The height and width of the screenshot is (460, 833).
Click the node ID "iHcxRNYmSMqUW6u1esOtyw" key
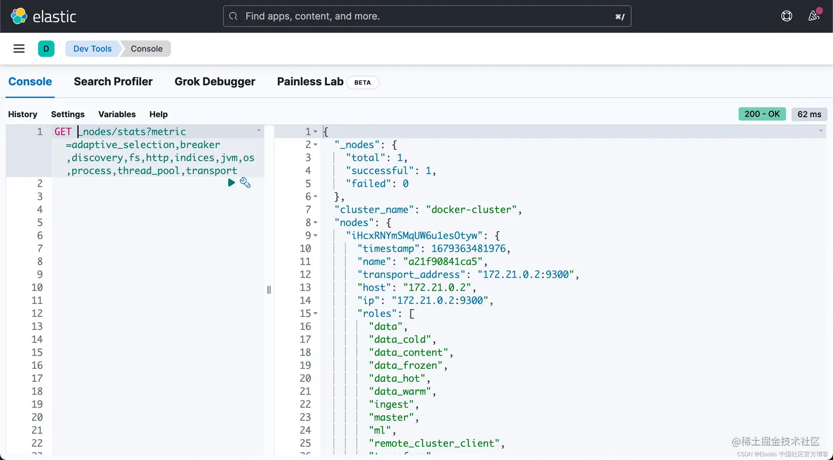(x=414, y=236)
